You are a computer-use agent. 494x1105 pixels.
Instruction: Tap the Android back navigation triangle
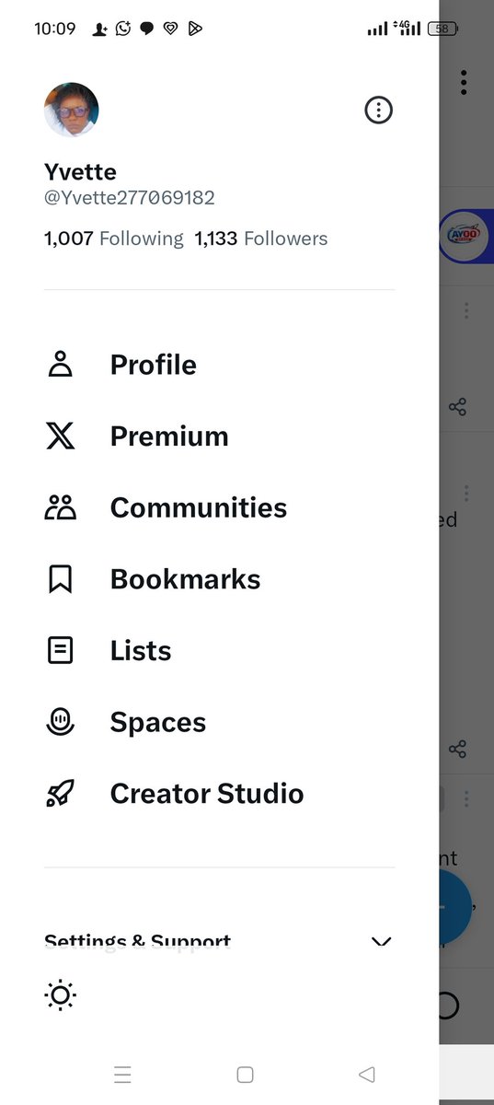tap(367, 1075)
